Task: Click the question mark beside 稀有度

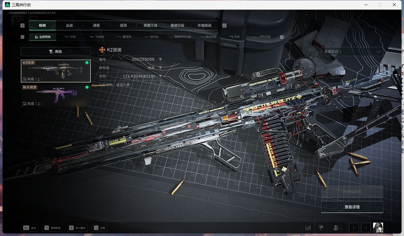Action: point(161,68)
